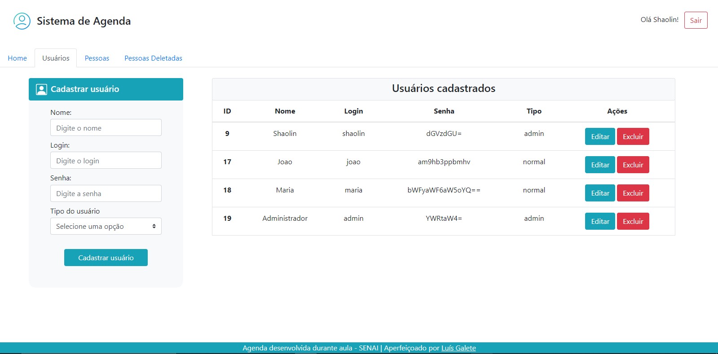Click the password cell am9hb3ppbmhv
718x354 pixels.
click(444, 162)
